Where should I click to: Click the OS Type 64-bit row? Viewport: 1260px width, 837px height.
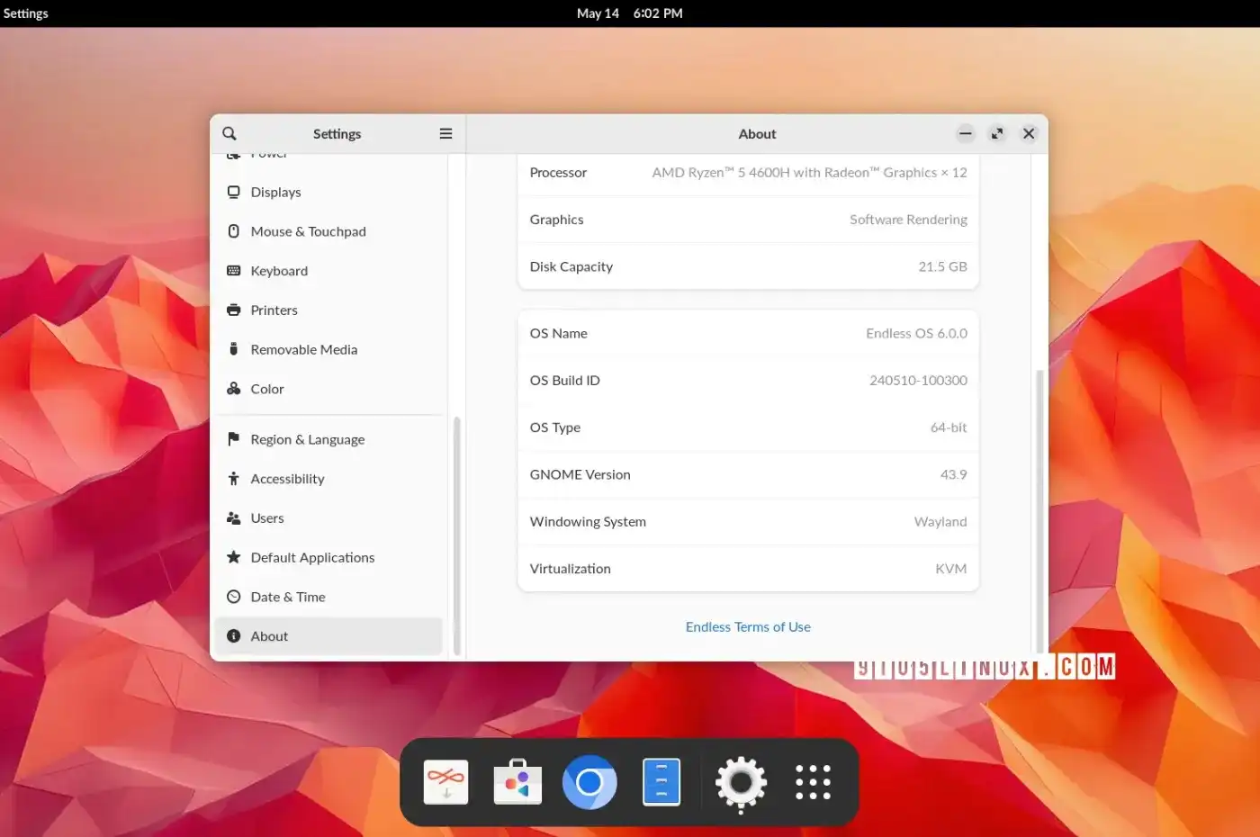[x=748, y=427]
